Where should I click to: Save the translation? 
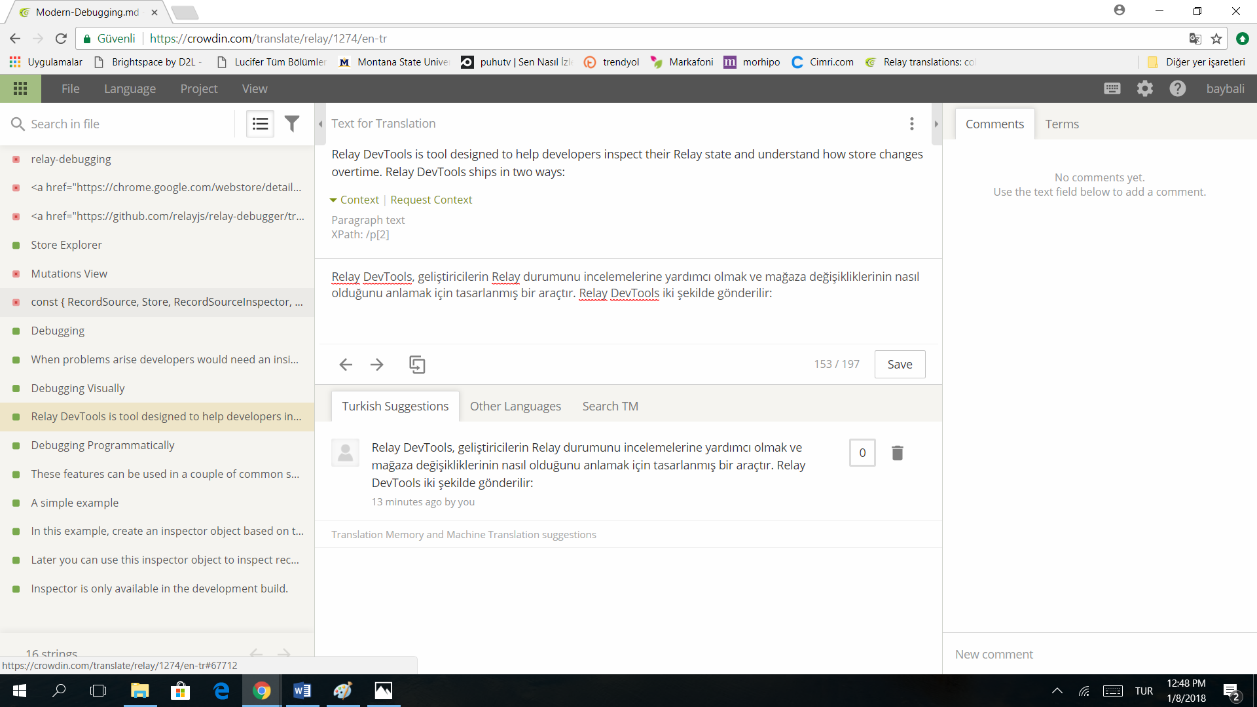point(900,365)
